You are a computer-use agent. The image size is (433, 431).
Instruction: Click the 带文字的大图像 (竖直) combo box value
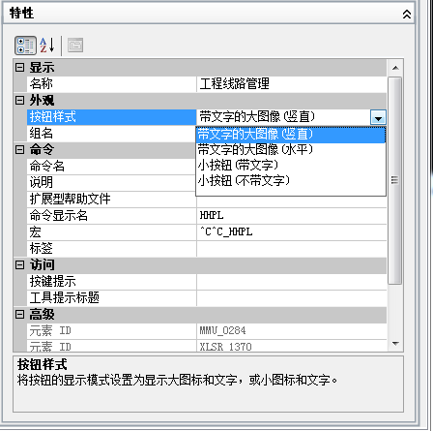click(283, 117)
